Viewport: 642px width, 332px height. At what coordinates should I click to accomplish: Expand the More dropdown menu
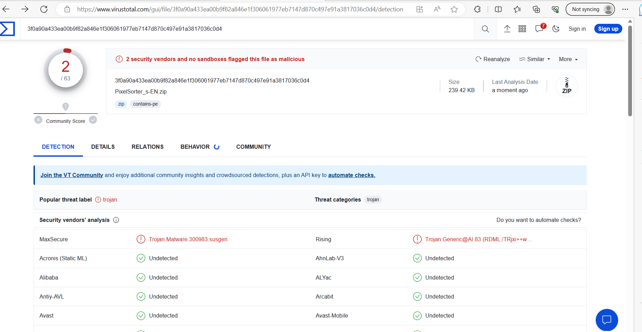pyautogui.click(x=568, y=59)
